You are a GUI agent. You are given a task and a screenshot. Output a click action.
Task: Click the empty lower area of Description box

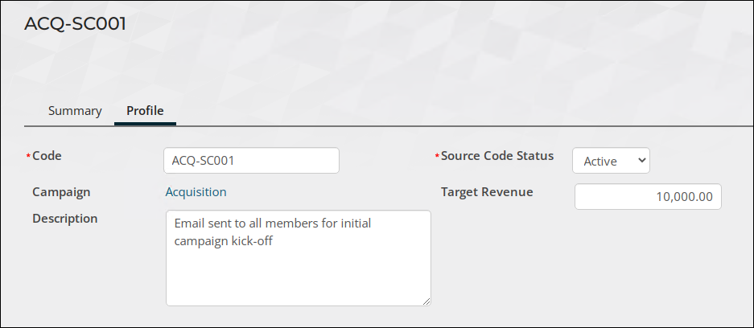[298, 278]
